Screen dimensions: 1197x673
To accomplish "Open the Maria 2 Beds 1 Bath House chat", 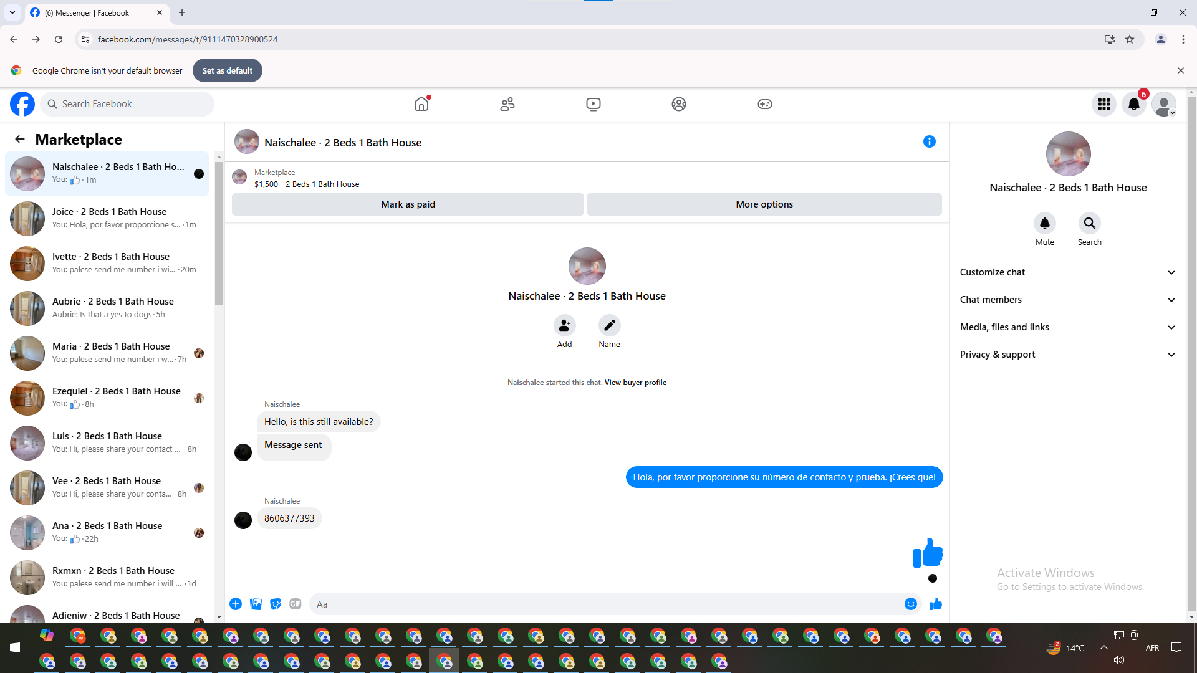I will (x=107, y=353).
